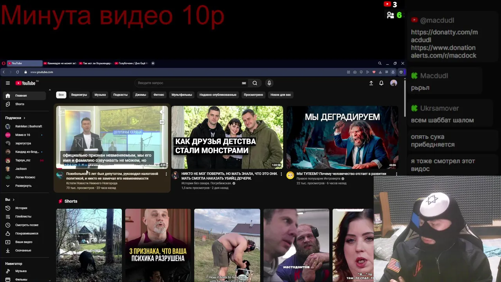Open Фильмы under Навигатор
This screenshot has height=282, width=501.
point(24,280)
